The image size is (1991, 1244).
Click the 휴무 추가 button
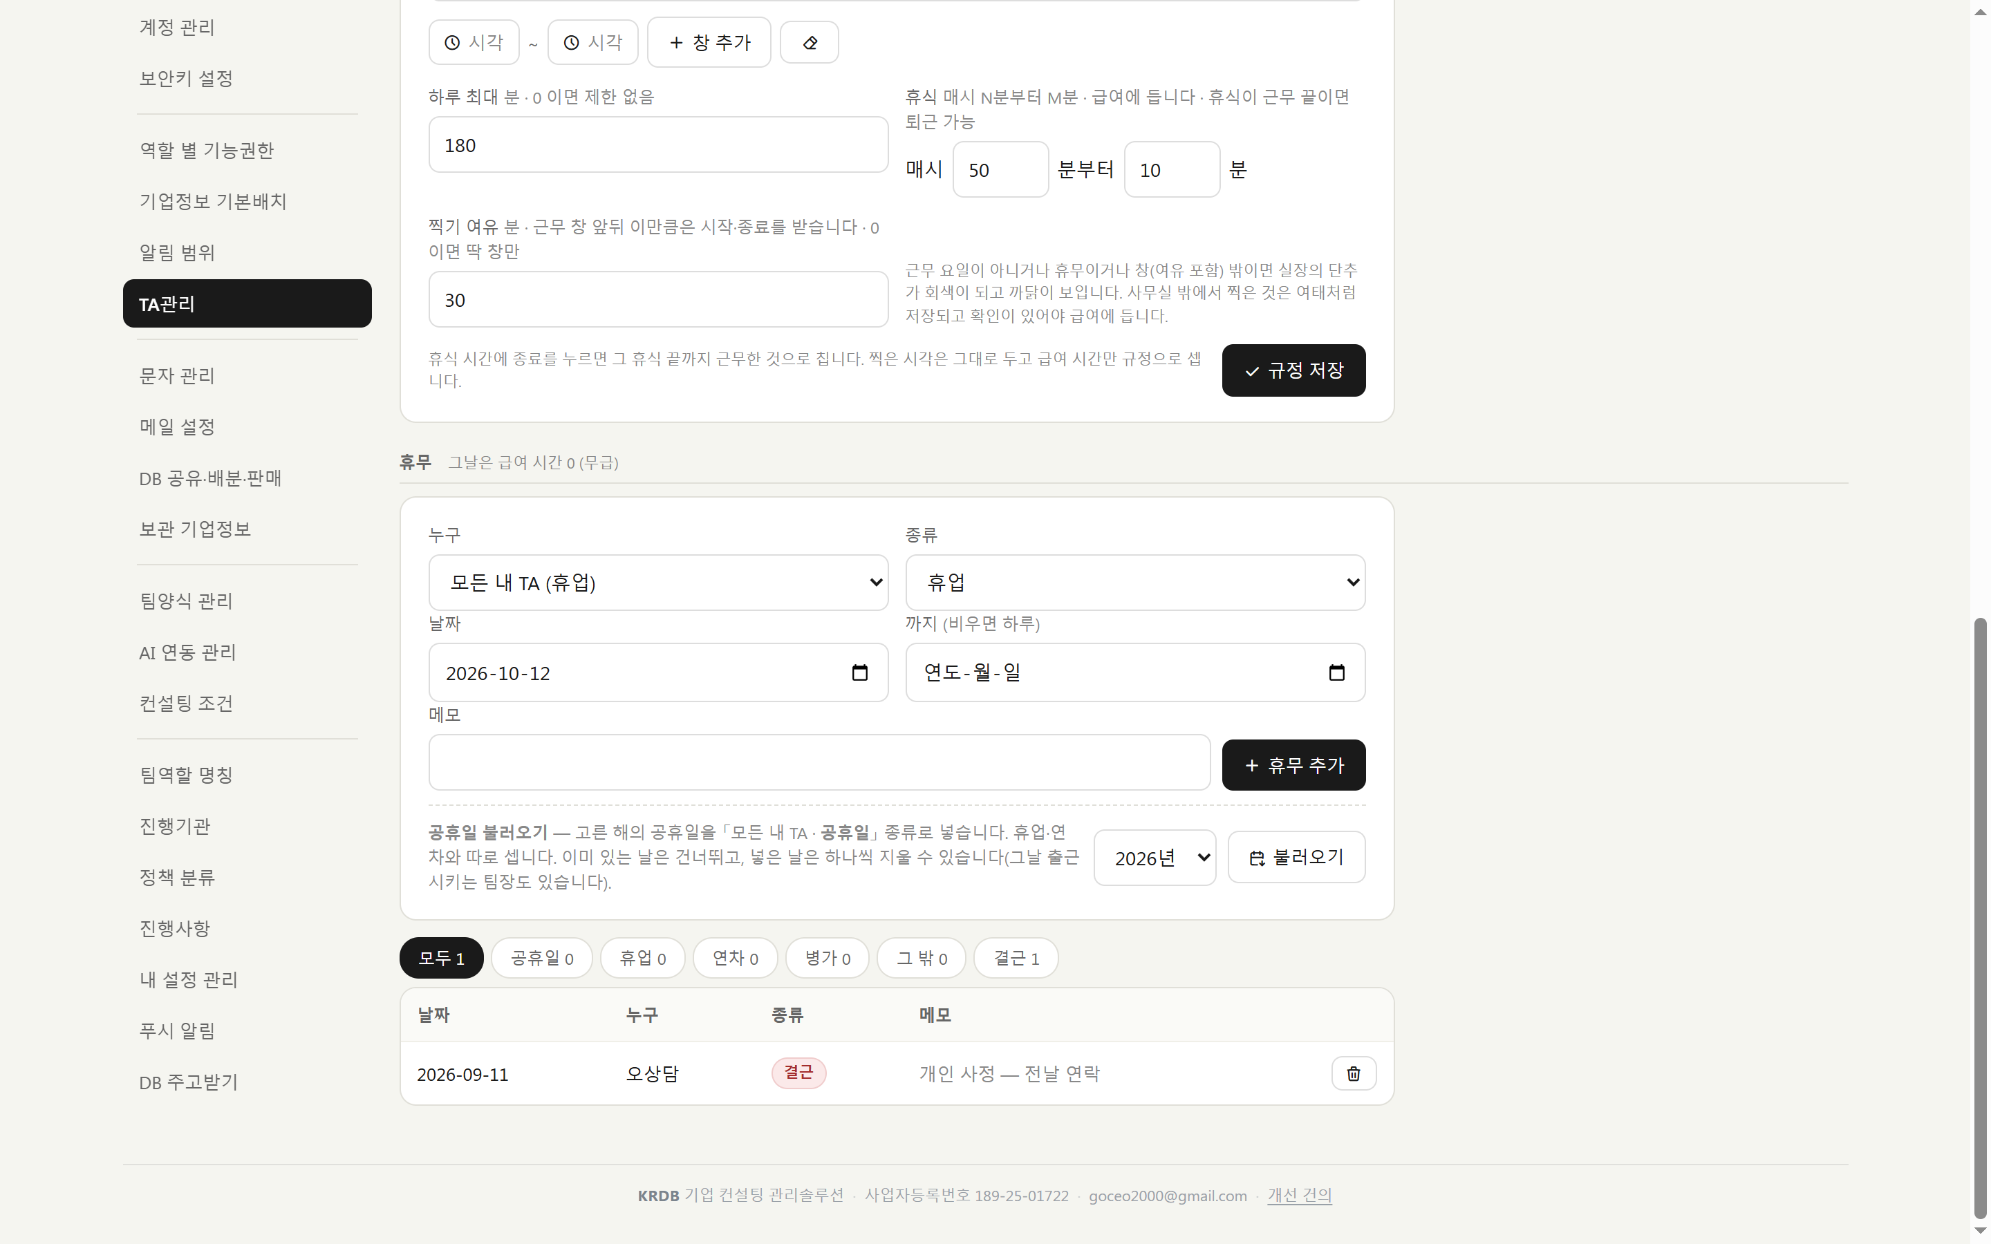click(x=1293, y=765)
